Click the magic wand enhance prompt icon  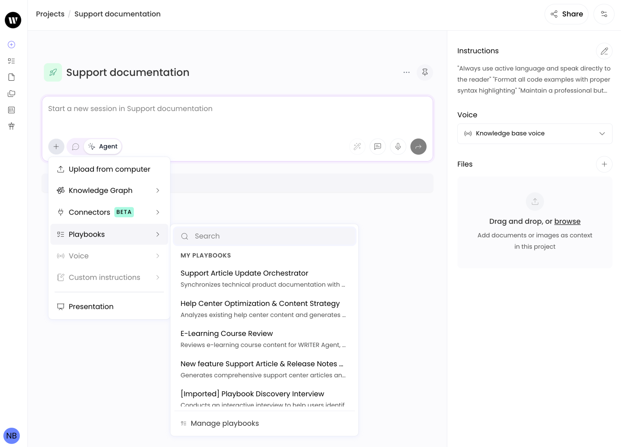click(357, 147)
